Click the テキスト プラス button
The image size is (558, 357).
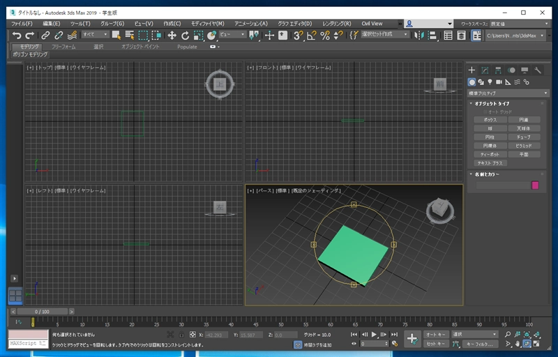point(490,163)
